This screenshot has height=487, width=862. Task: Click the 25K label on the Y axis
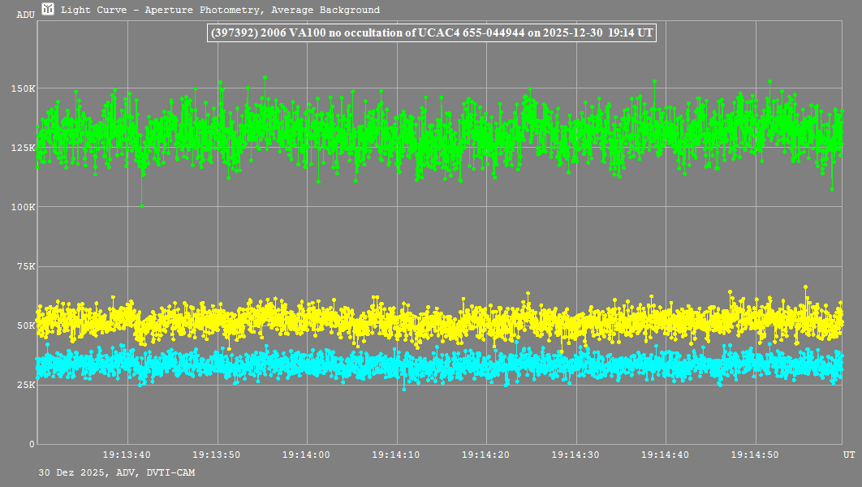click(24, 385)
